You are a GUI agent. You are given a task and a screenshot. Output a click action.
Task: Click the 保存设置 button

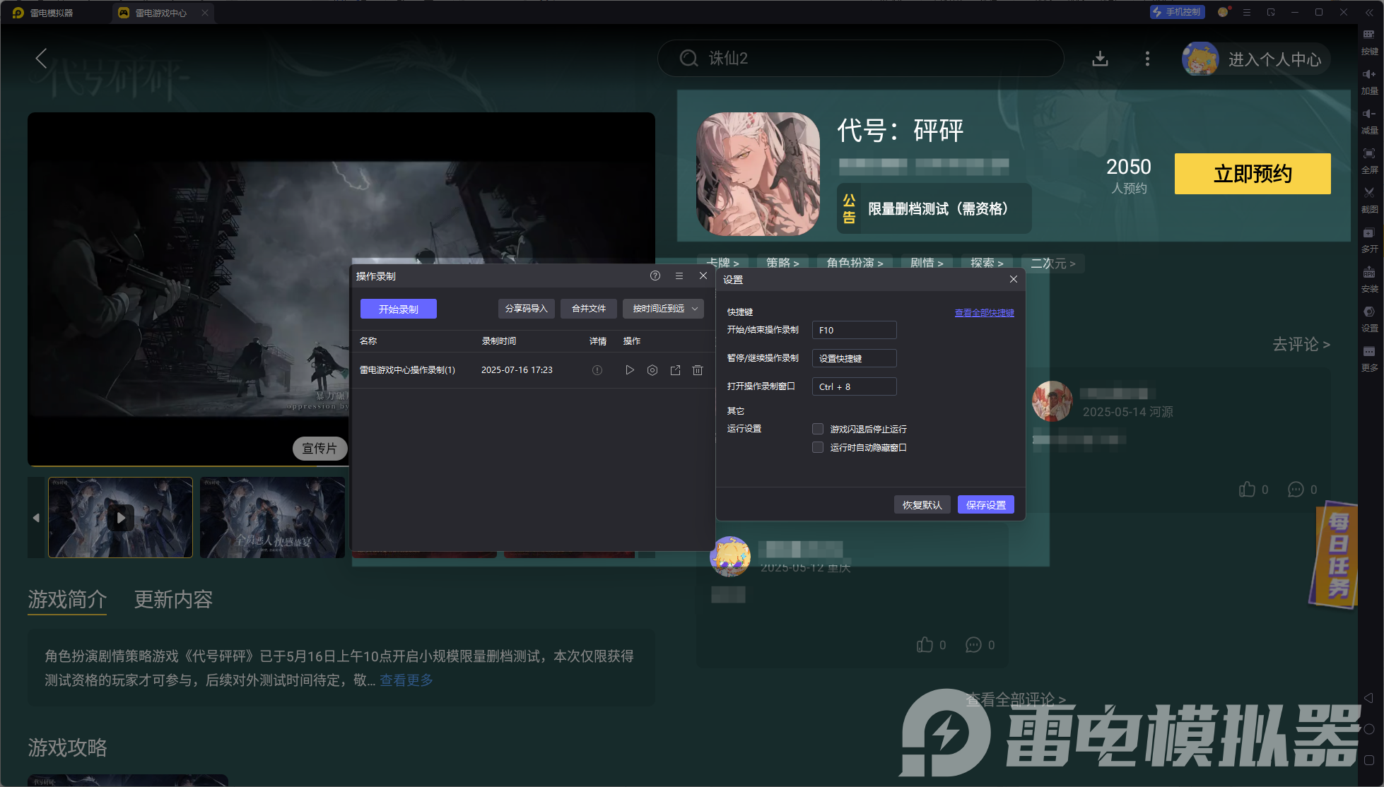click(x=985, y=504)
